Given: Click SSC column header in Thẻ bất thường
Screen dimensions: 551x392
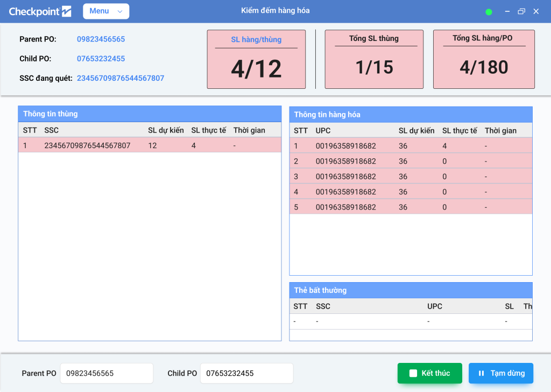Looking at the screenshot, I should 323,306.
